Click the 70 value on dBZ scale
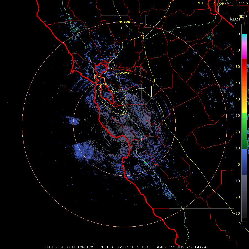Viewport: 249px width, 249px height. tap(238, 50)
